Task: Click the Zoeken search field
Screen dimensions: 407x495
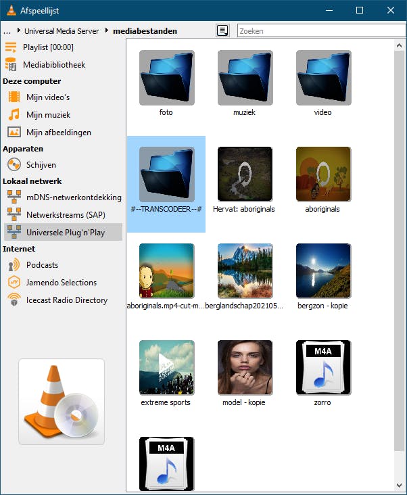Action: point(322,31)
